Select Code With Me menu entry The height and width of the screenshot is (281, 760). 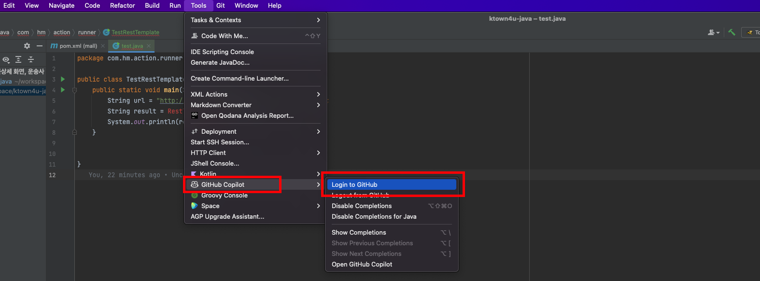click(x=255, y=36)
